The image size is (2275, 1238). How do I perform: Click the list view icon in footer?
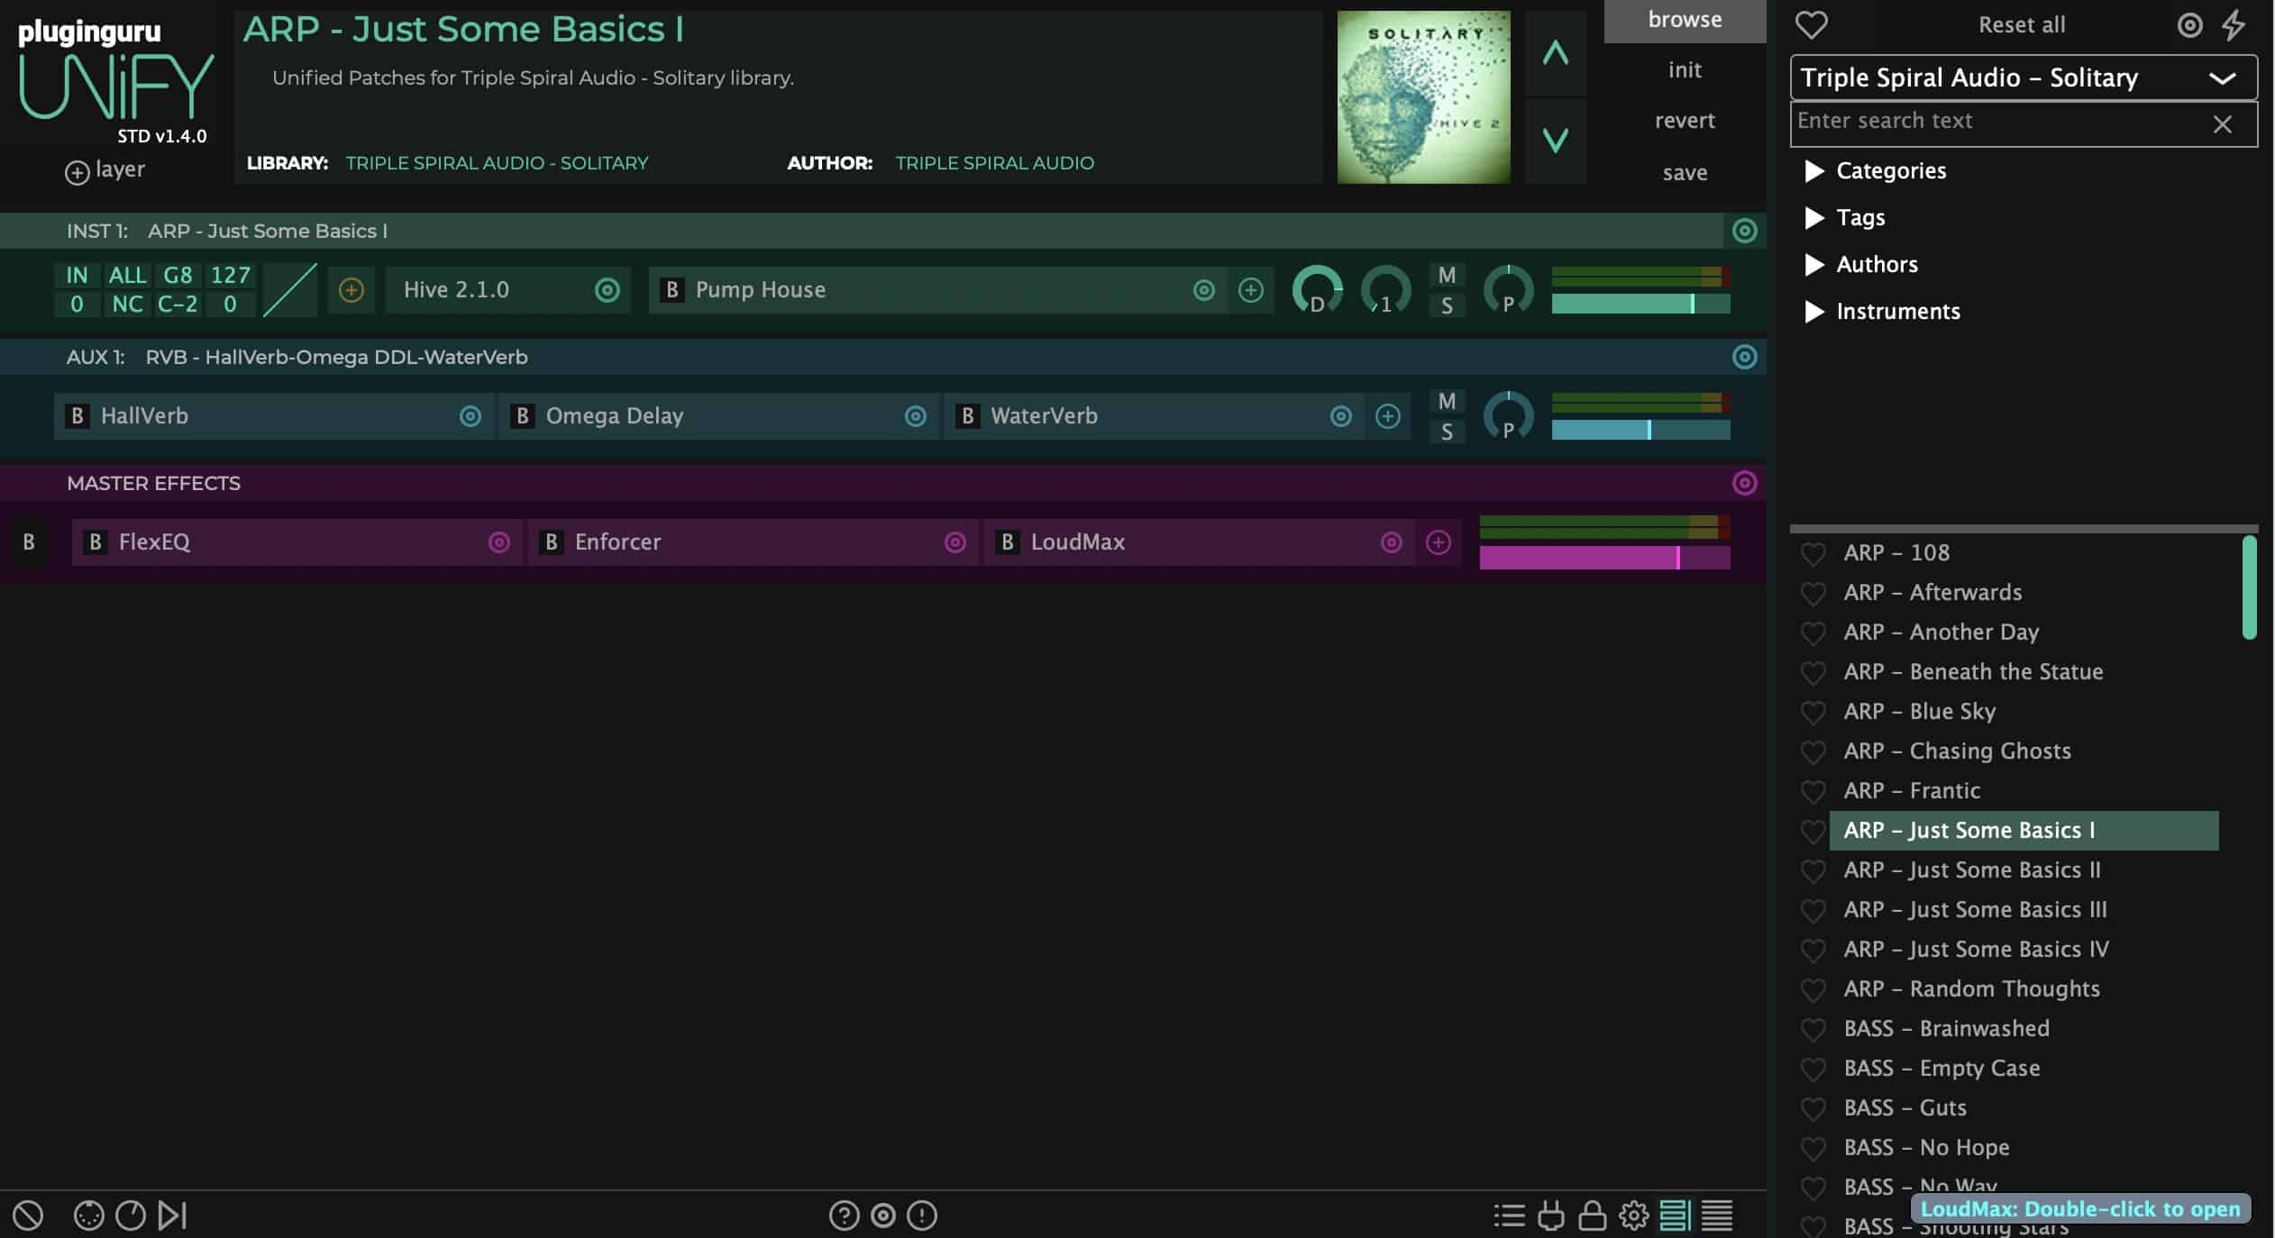(x=1509, y=1215)
